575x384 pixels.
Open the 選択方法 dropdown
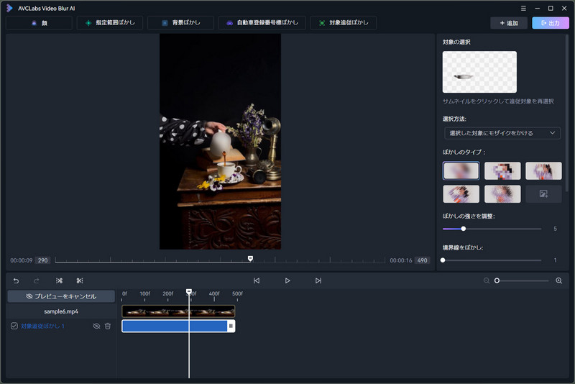coord(502,133)
